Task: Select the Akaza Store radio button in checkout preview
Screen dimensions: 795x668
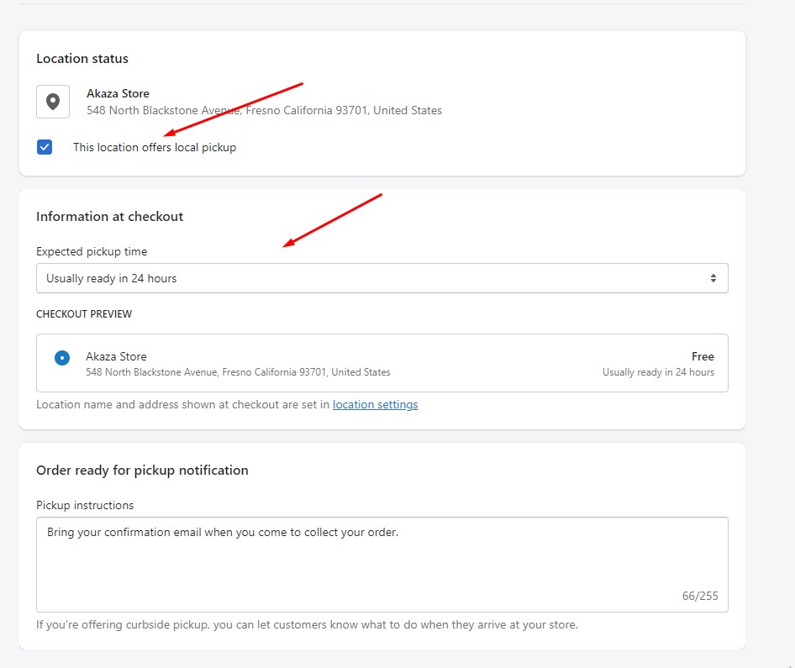Action: point(62,358)
